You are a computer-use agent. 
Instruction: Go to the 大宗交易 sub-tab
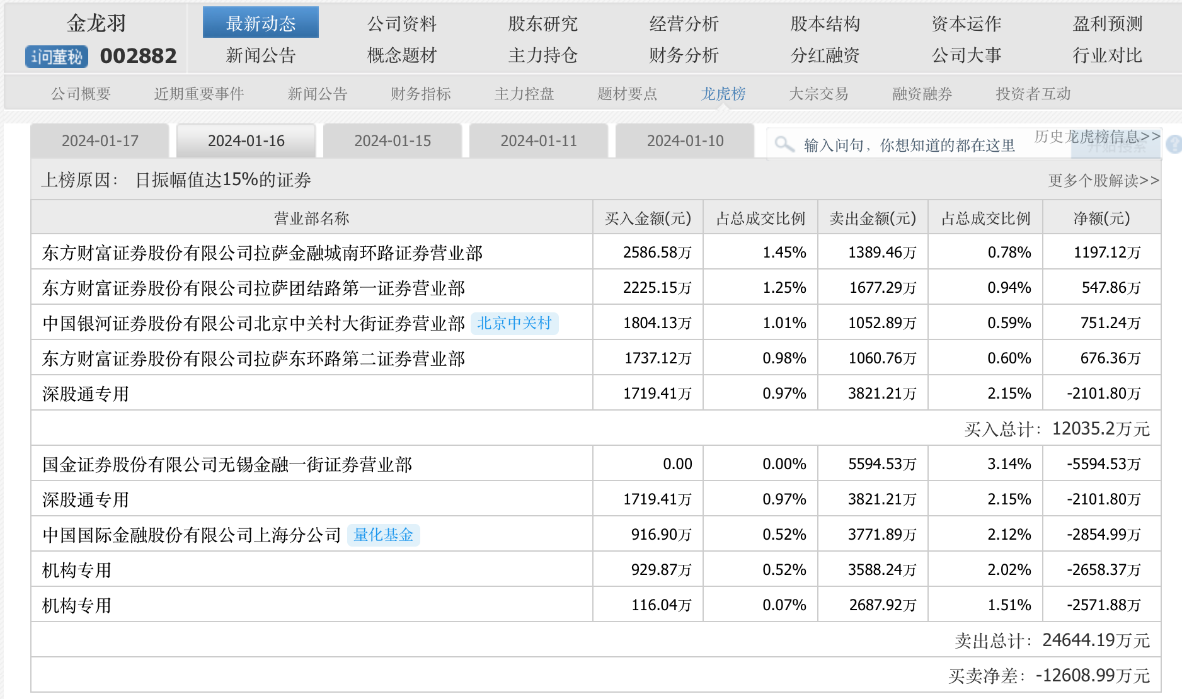pyautogui.click(x=818, y=94)
